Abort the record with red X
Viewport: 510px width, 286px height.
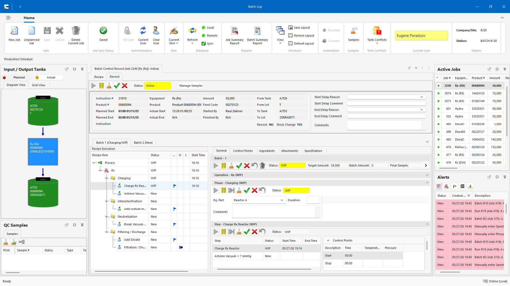(x=125, y=86)
